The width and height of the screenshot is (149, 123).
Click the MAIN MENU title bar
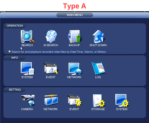(74, 15)
